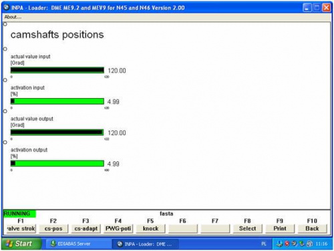This screenshot has height=251, width=334.
Task: Click the round tray icon left of the green arrow
Action: click(295, 244)
